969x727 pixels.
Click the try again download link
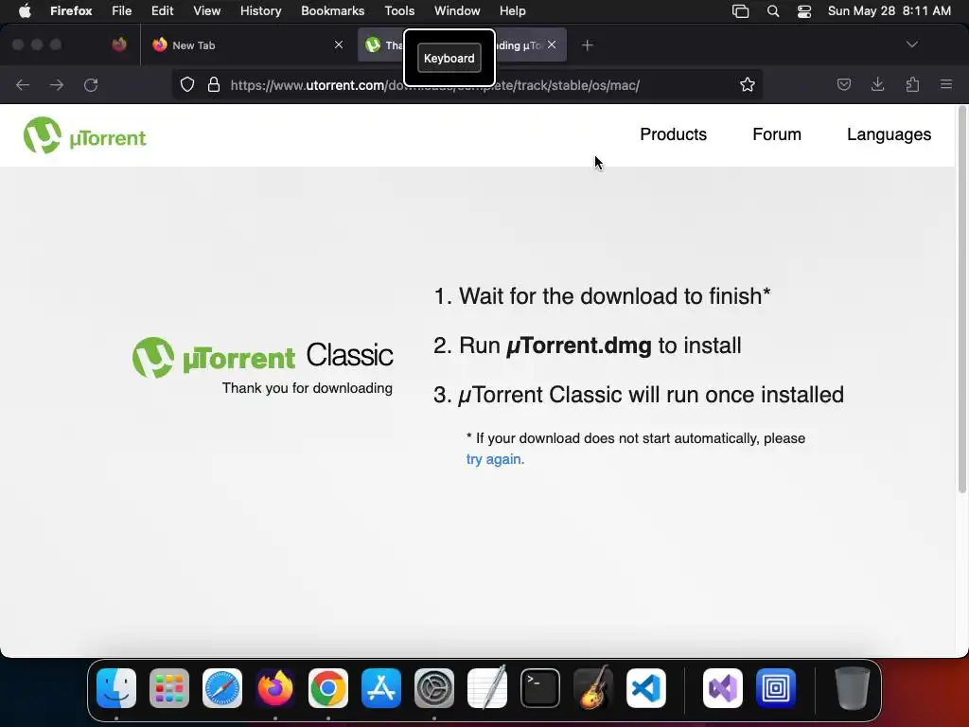click(x=495, y=459)
